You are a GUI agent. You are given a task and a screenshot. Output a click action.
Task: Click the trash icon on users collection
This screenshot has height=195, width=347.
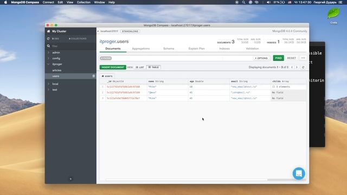tap(94, 76)
